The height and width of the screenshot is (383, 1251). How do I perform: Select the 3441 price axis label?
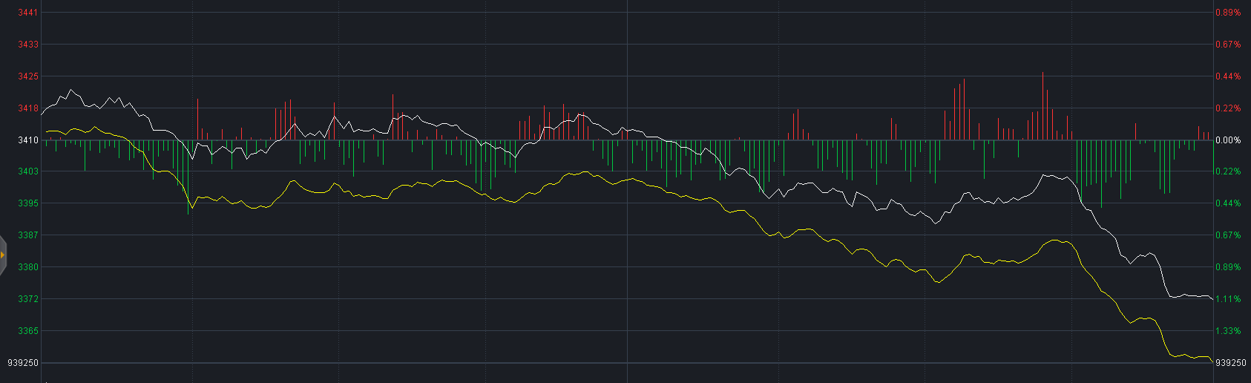(x=28, y=13)
